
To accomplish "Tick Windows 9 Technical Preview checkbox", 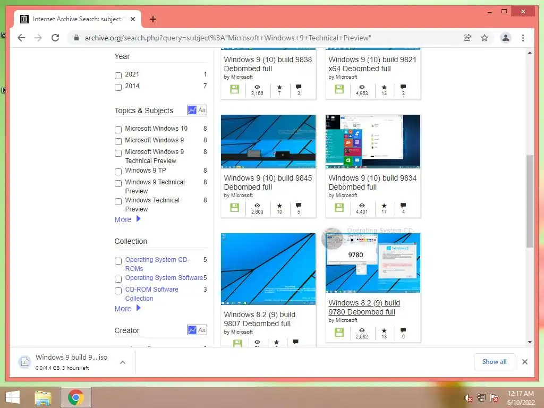I will tap(118, 183).
